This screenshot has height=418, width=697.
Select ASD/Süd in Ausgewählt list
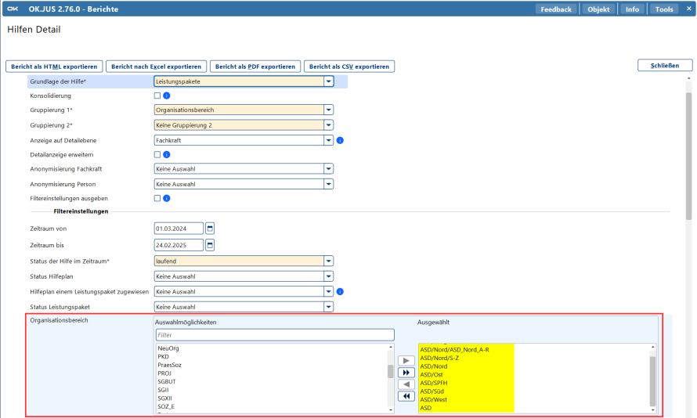point(432,391)
